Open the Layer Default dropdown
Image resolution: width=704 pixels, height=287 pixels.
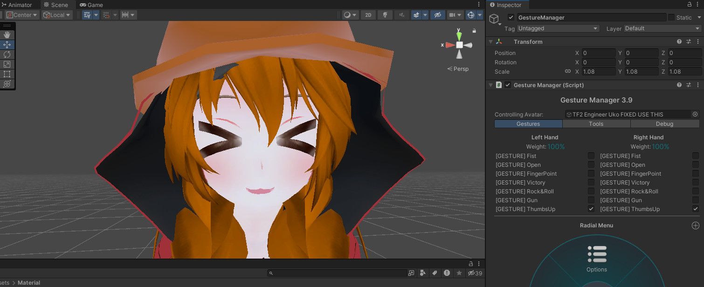(x=663, y=28)
